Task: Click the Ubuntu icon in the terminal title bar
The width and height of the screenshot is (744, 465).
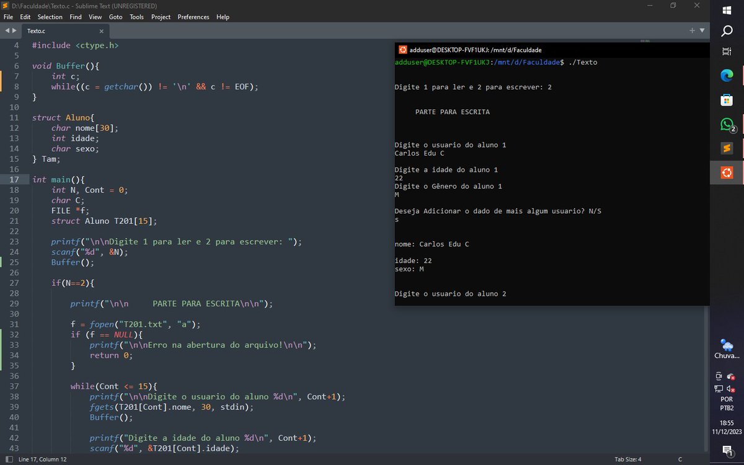Action: pos(403,50)
